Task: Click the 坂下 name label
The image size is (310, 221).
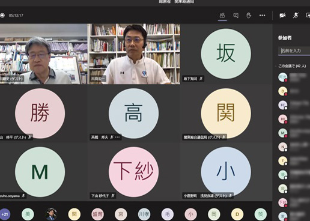Action: [x=190, y=79]
